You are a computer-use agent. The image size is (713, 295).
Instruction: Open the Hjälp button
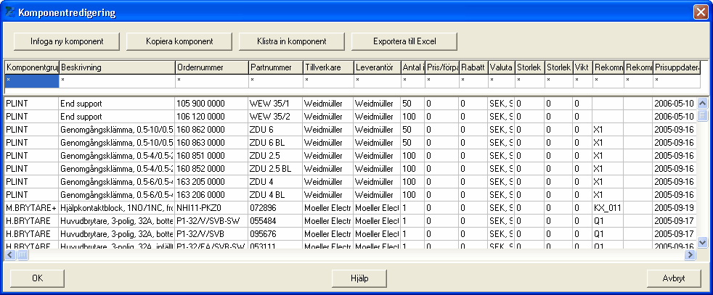(x=359, y=278)
